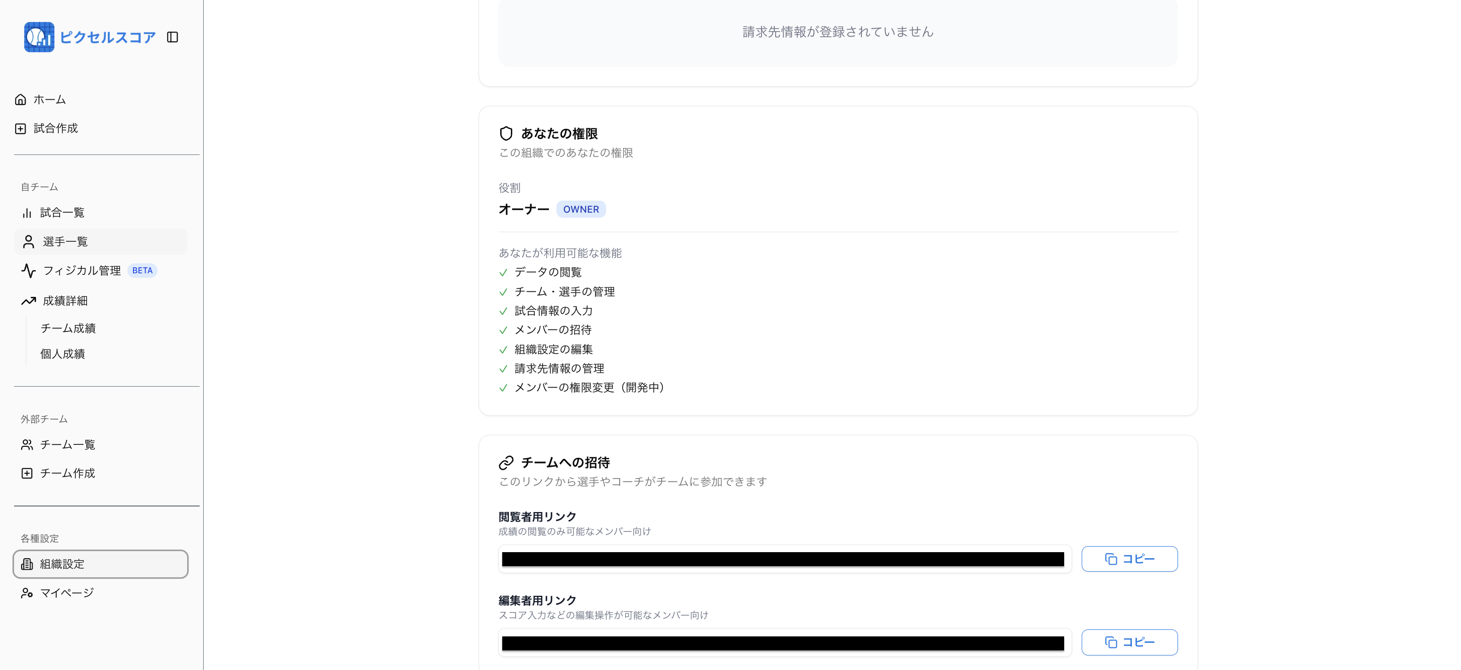Click the ピクセルスコア logo icon
Image resolution: width=1461 pixels, height=670 pixels.
[39, 37]
